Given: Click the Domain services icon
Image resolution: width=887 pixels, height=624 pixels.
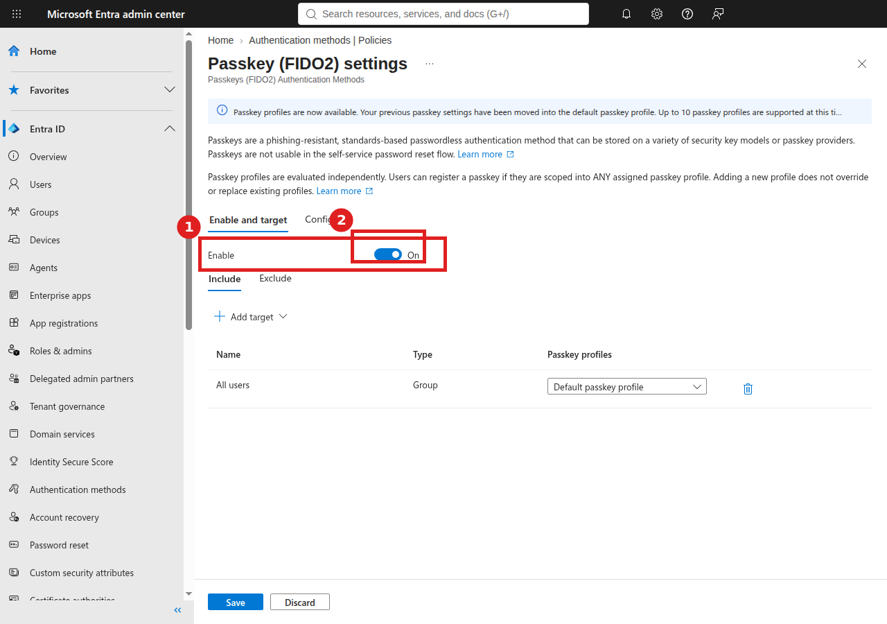Looking at the screenshot, I should 14,434.
